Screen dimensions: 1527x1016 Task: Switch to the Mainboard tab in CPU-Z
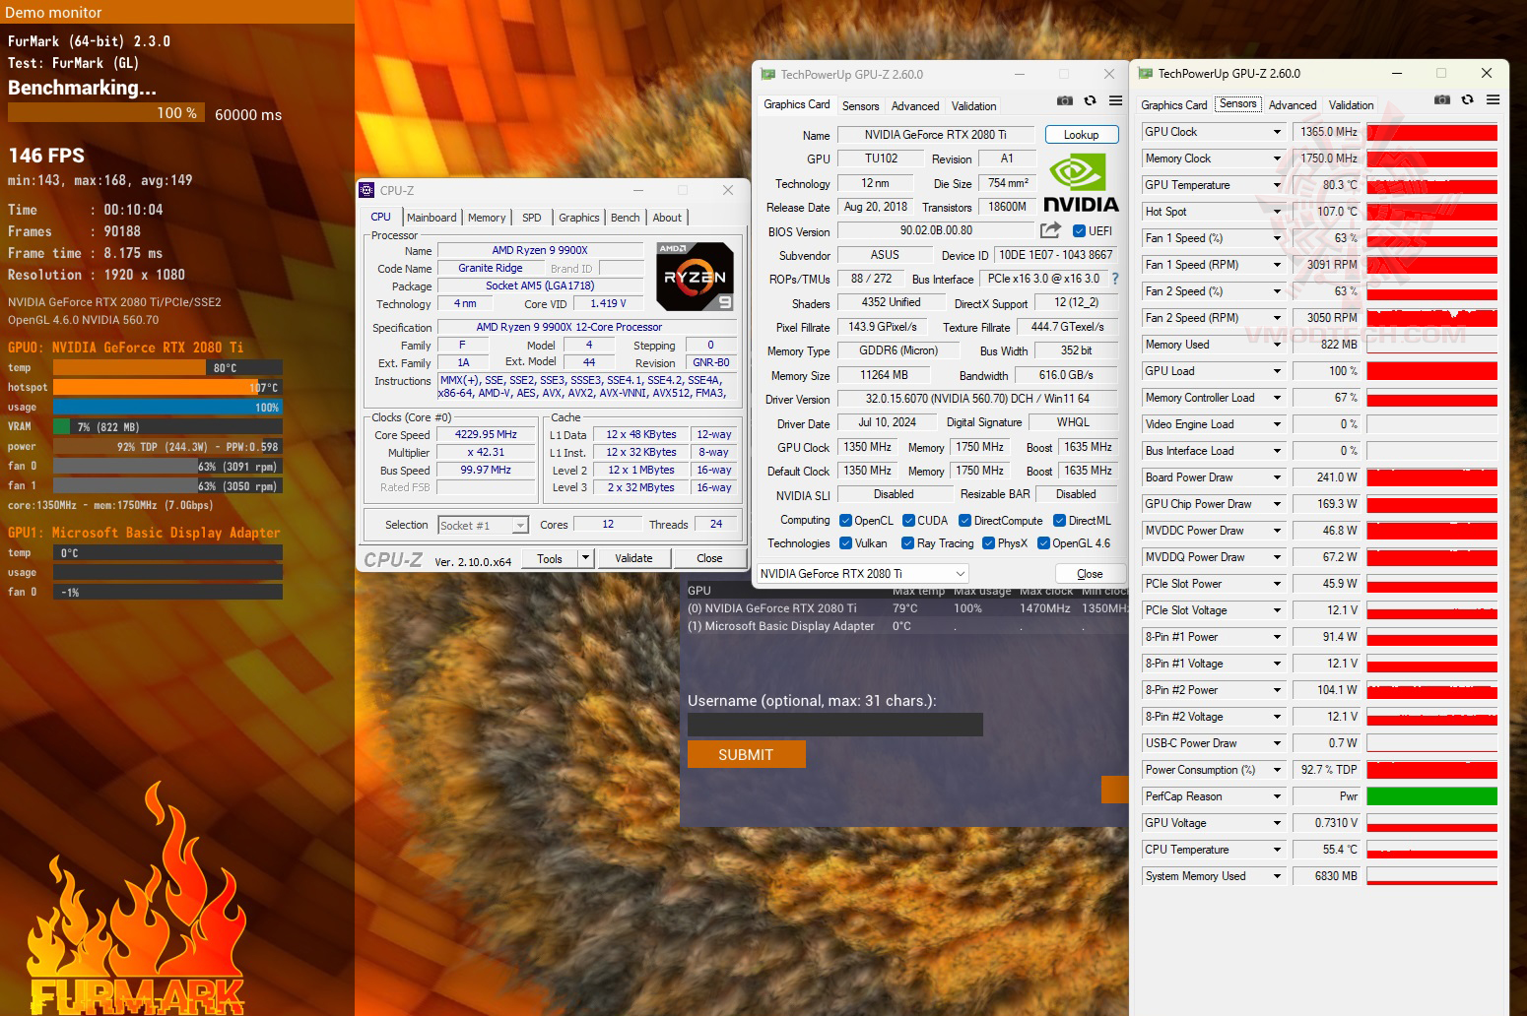(x=432, y=218)
